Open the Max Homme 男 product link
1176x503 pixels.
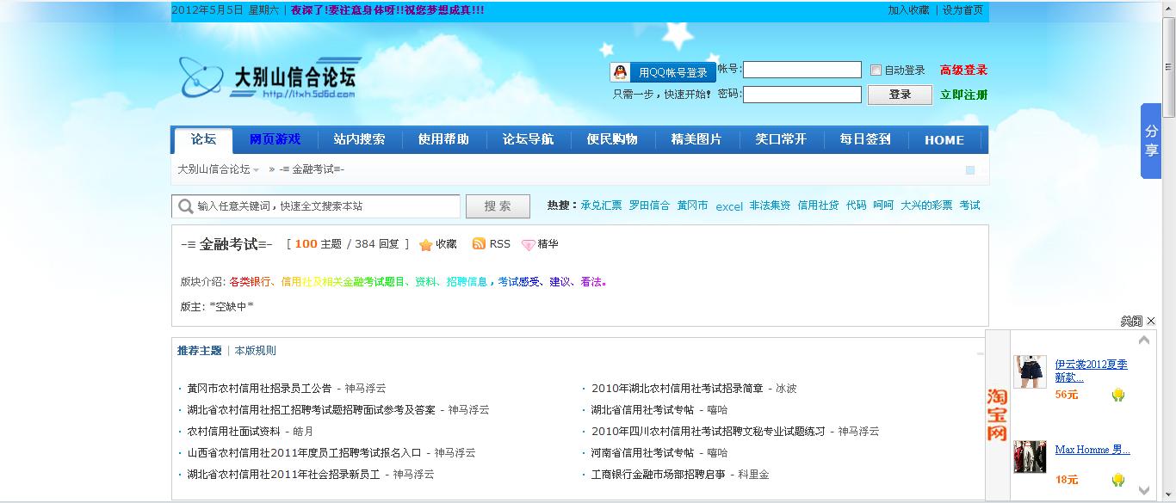[1092, 450]
